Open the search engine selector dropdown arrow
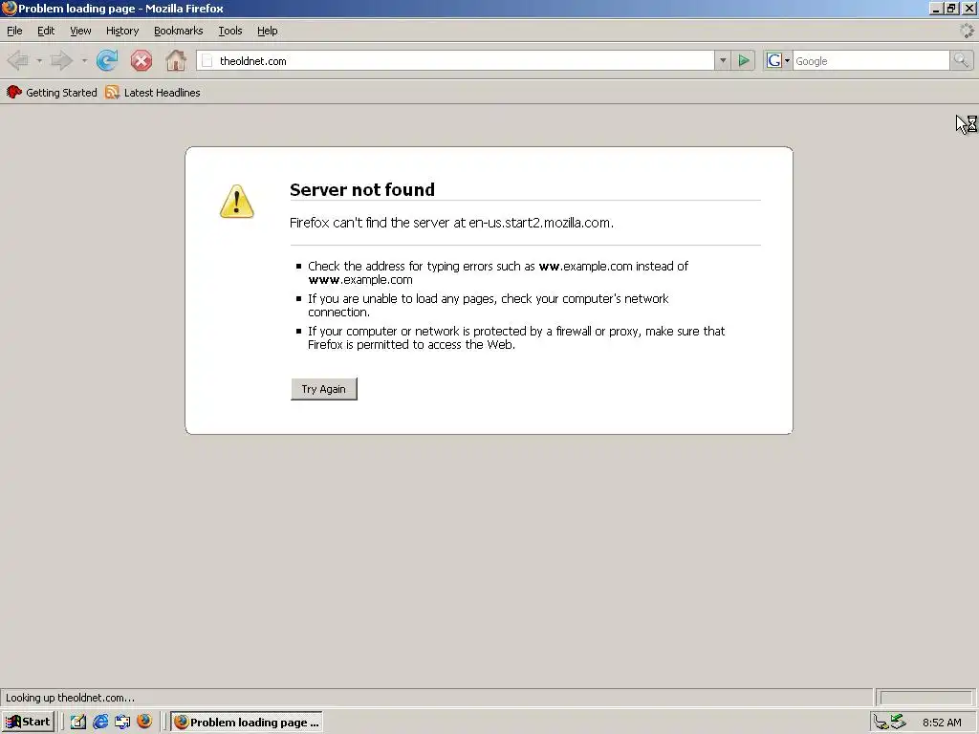This screenshot has width=979, height=734. point(787,60)
